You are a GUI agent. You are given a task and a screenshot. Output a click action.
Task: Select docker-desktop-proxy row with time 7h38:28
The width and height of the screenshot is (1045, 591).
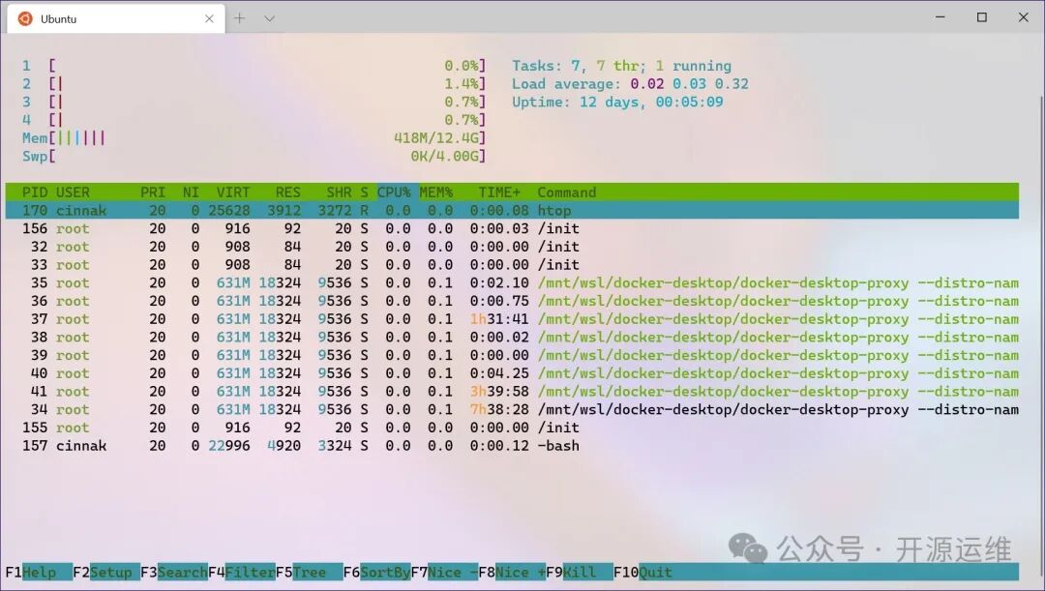tap(512, 409)
